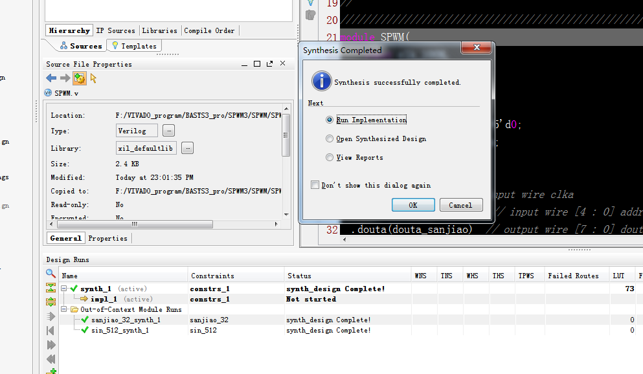Click the properties panel vertical scrollbar
The width and height of the screenshot is (643, 374).
point(286,136)
